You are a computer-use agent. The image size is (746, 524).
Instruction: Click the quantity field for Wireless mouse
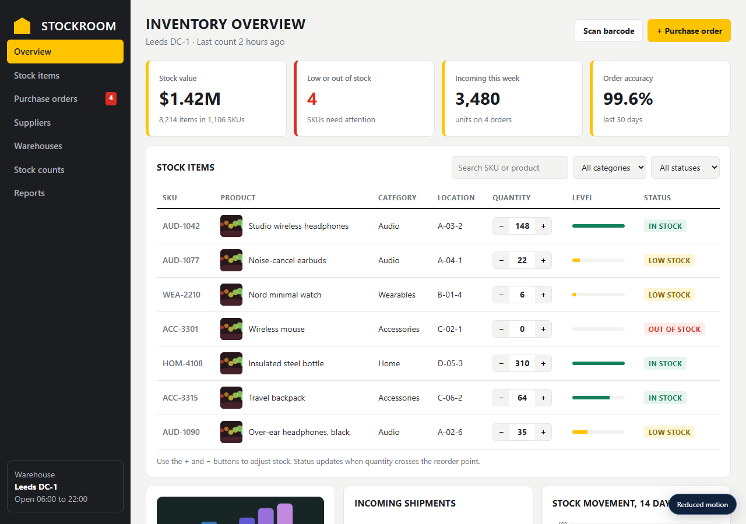tap(522, 329)
